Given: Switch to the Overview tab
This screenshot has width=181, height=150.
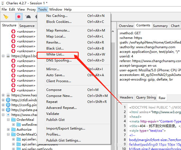Looking at the screenshot, I should pos(126,26).
